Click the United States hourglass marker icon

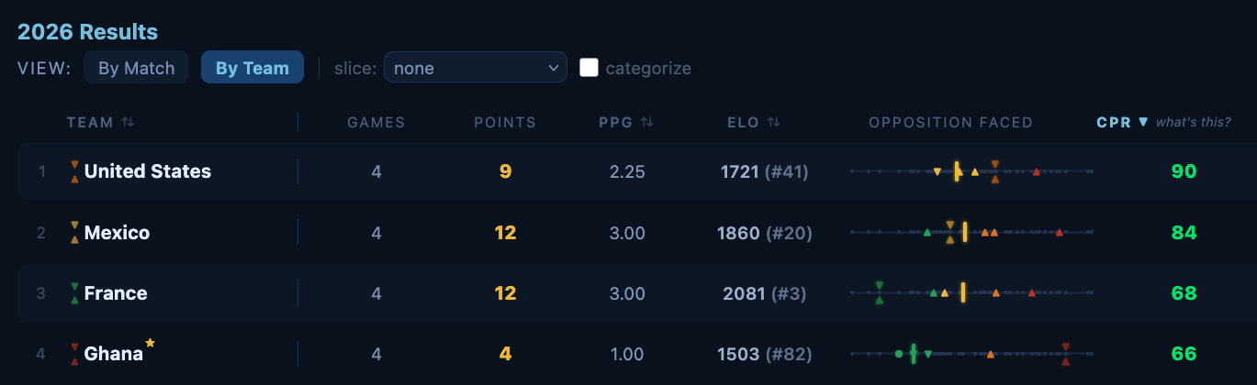tap(74, 171)
